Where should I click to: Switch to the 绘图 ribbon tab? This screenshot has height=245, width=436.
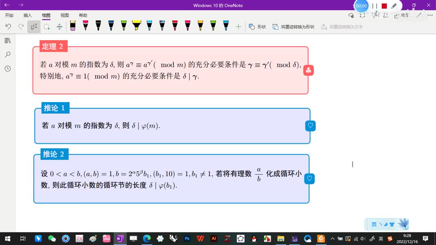(x=46, y=15)
